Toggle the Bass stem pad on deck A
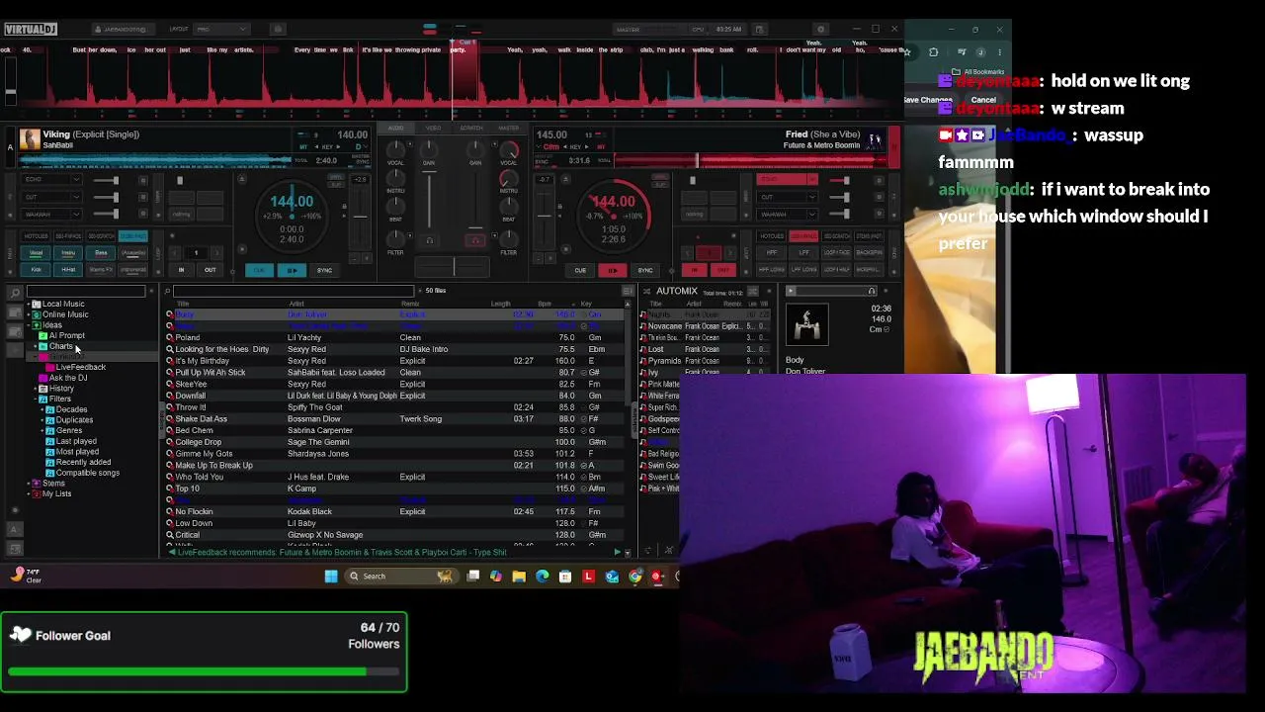1265x712 pixels. pos(101,253)
